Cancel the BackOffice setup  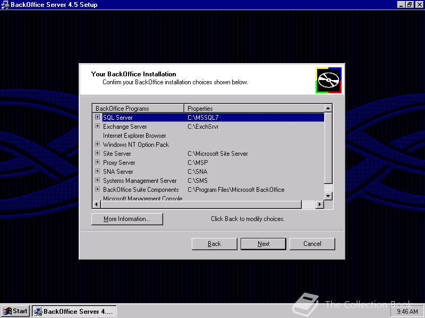[x=312, y=244]
